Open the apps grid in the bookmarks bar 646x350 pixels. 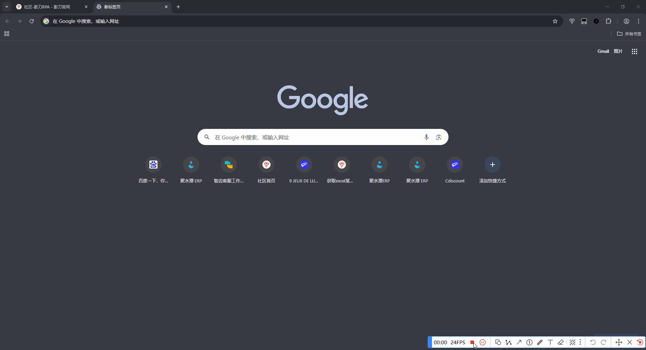pos(7,34)
